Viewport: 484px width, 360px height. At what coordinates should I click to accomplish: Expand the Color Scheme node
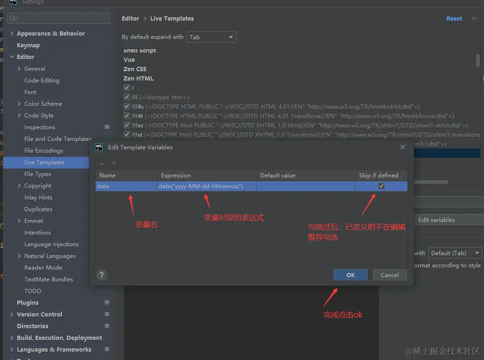[19, 104]
